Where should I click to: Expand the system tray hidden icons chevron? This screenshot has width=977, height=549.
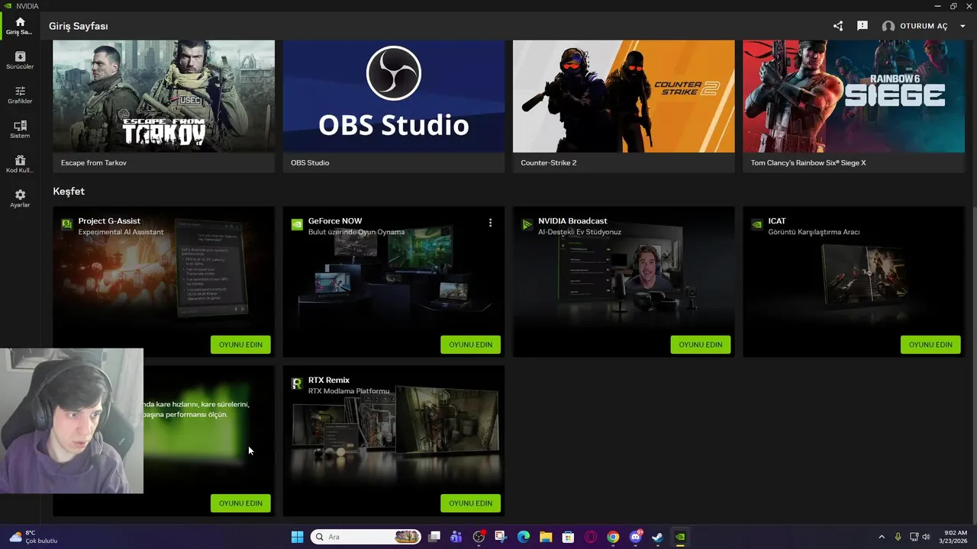(x=882, y=537)
